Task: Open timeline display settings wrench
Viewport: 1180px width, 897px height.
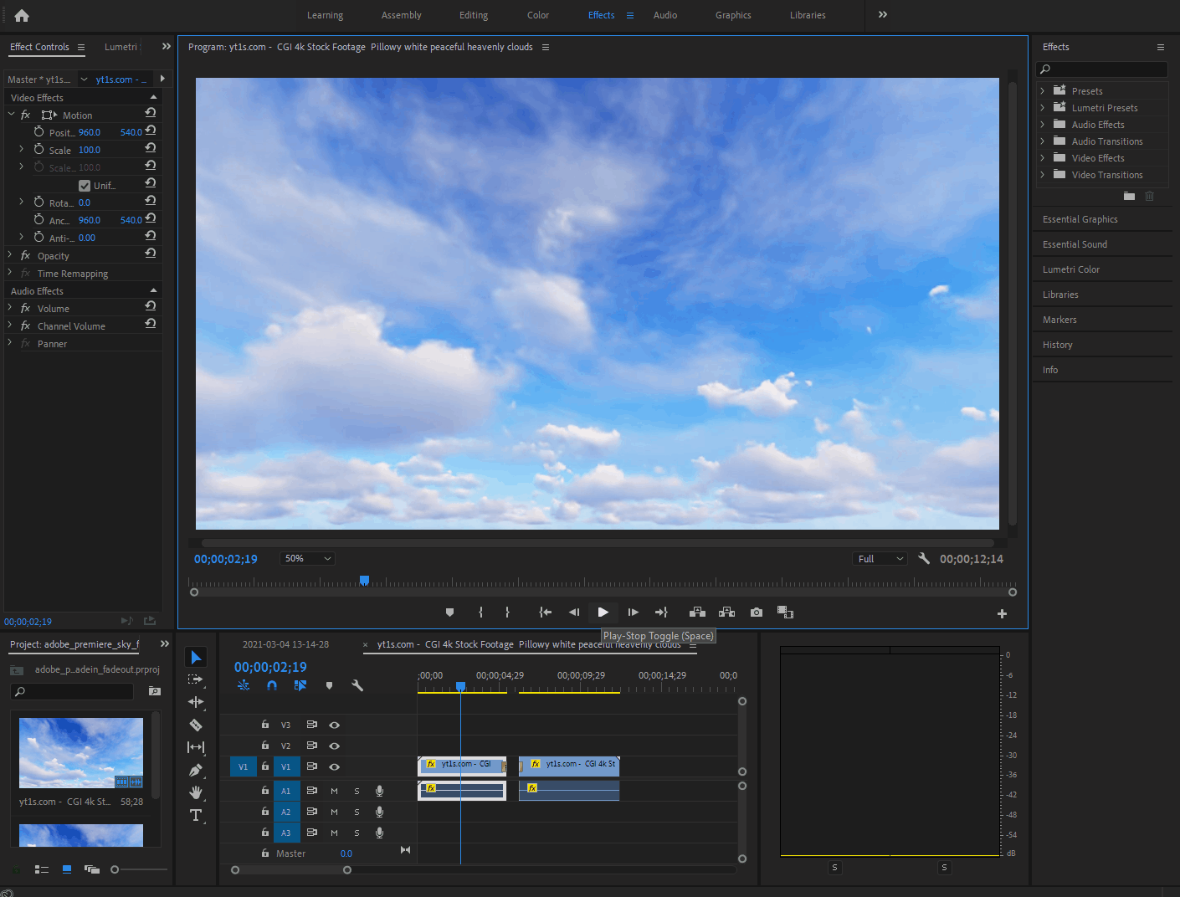Action: tap(357, 685)
